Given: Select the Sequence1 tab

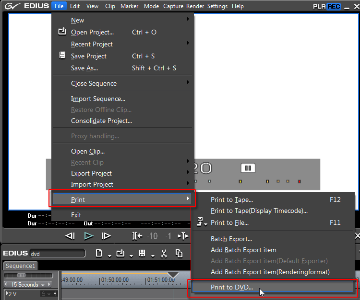Looking at the screenshot, I should click(21, 266).
